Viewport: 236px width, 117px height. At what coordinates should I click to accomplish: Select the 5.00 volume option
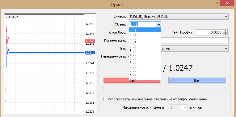click(145, 66)
